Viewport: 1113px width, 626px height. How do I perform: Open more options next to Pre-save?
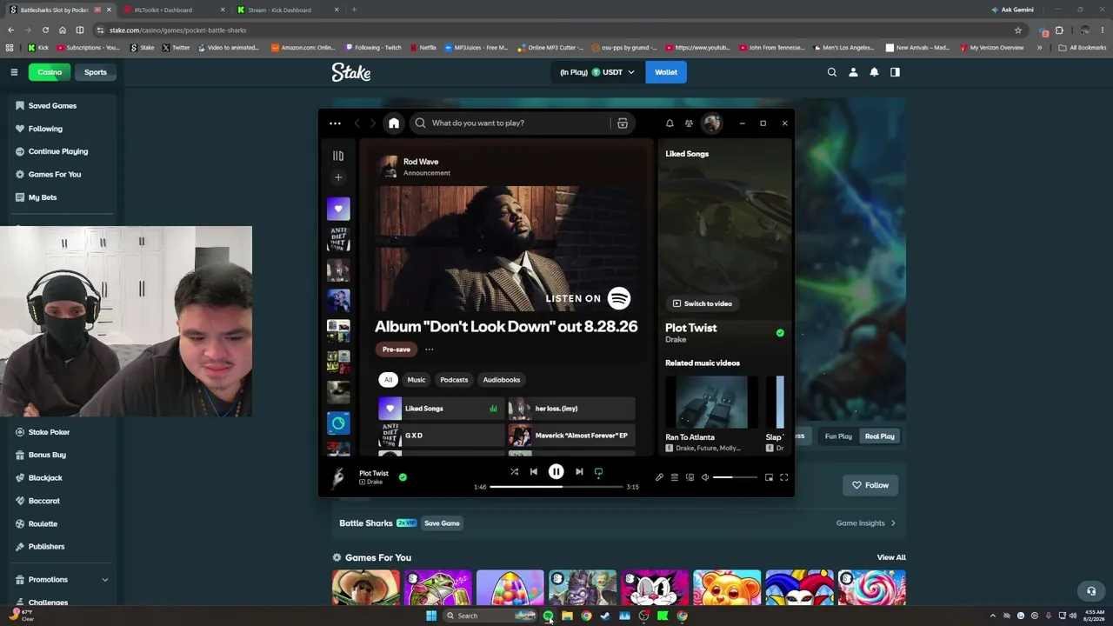pos(430,350)
